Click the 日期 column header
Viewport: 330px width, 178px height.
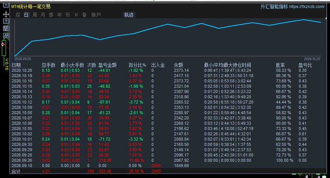(16, 65)
